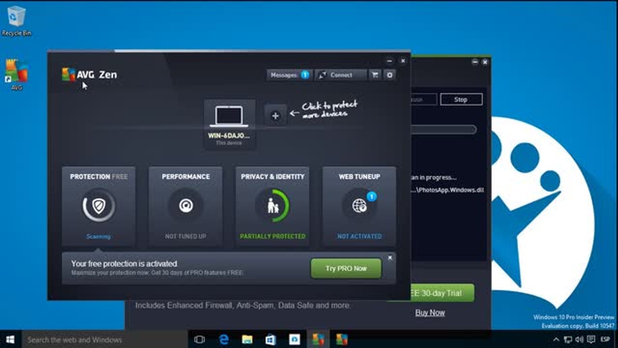
Task: Open the shopping cart icon in AVG Zen
Action: click(375, 75)
